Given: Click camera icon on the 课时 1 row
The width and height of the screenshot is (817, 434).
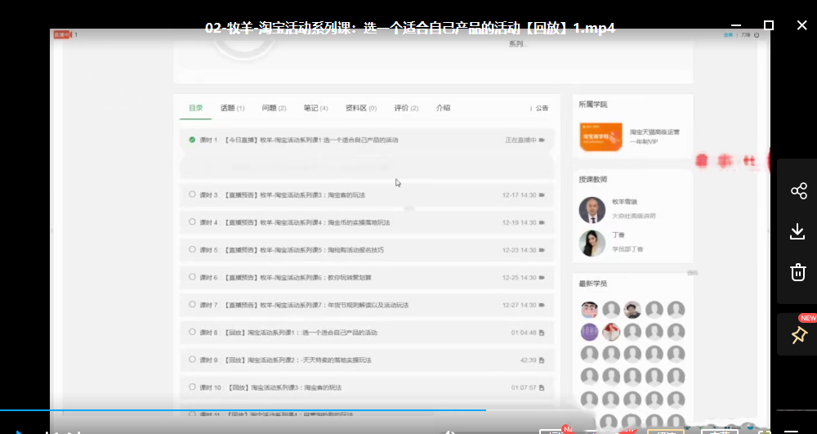Looking at the screenshot, I should [542, 140].
